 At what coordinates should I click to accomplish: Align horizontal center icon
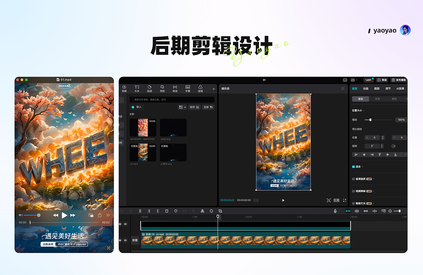[x=364, y=154]
